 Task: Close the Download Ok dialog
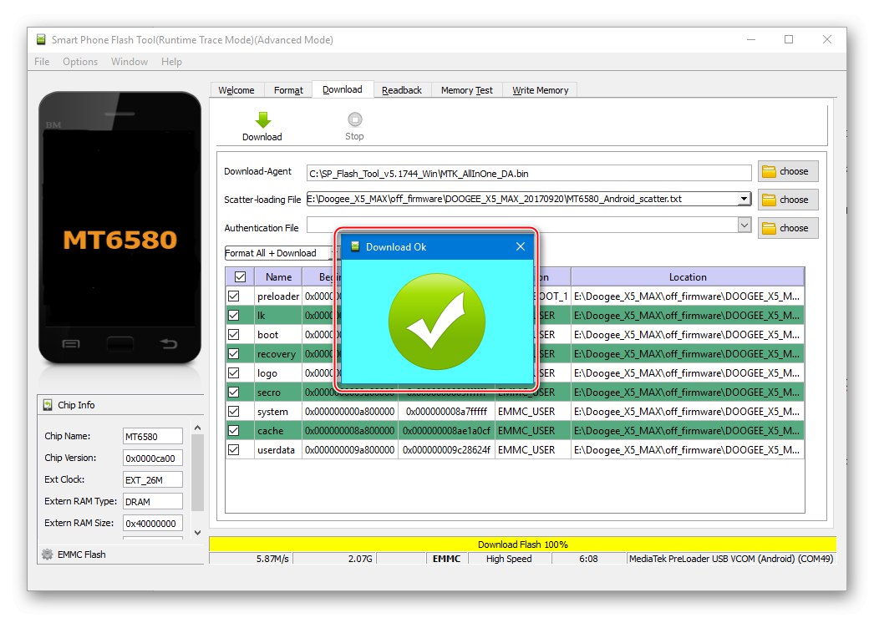tap(521, 246)
